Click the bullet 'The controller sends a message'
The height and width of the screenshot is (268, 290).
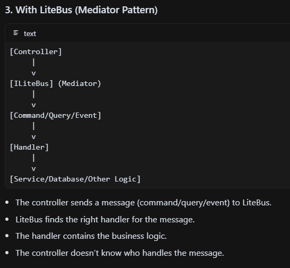click(x=143, y=203)
